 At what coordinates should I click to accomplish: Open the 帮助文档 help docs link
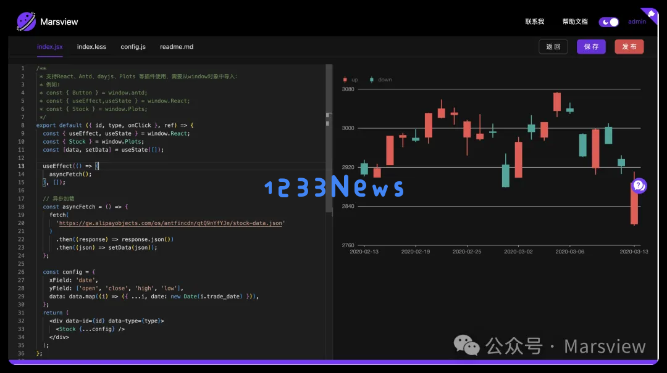[575, 22]
